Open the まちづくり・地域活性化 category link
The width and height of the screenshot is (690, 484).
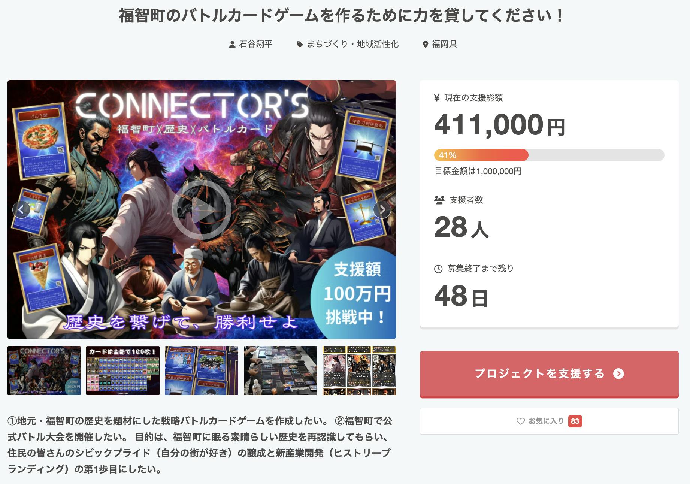tap(352, 44)
